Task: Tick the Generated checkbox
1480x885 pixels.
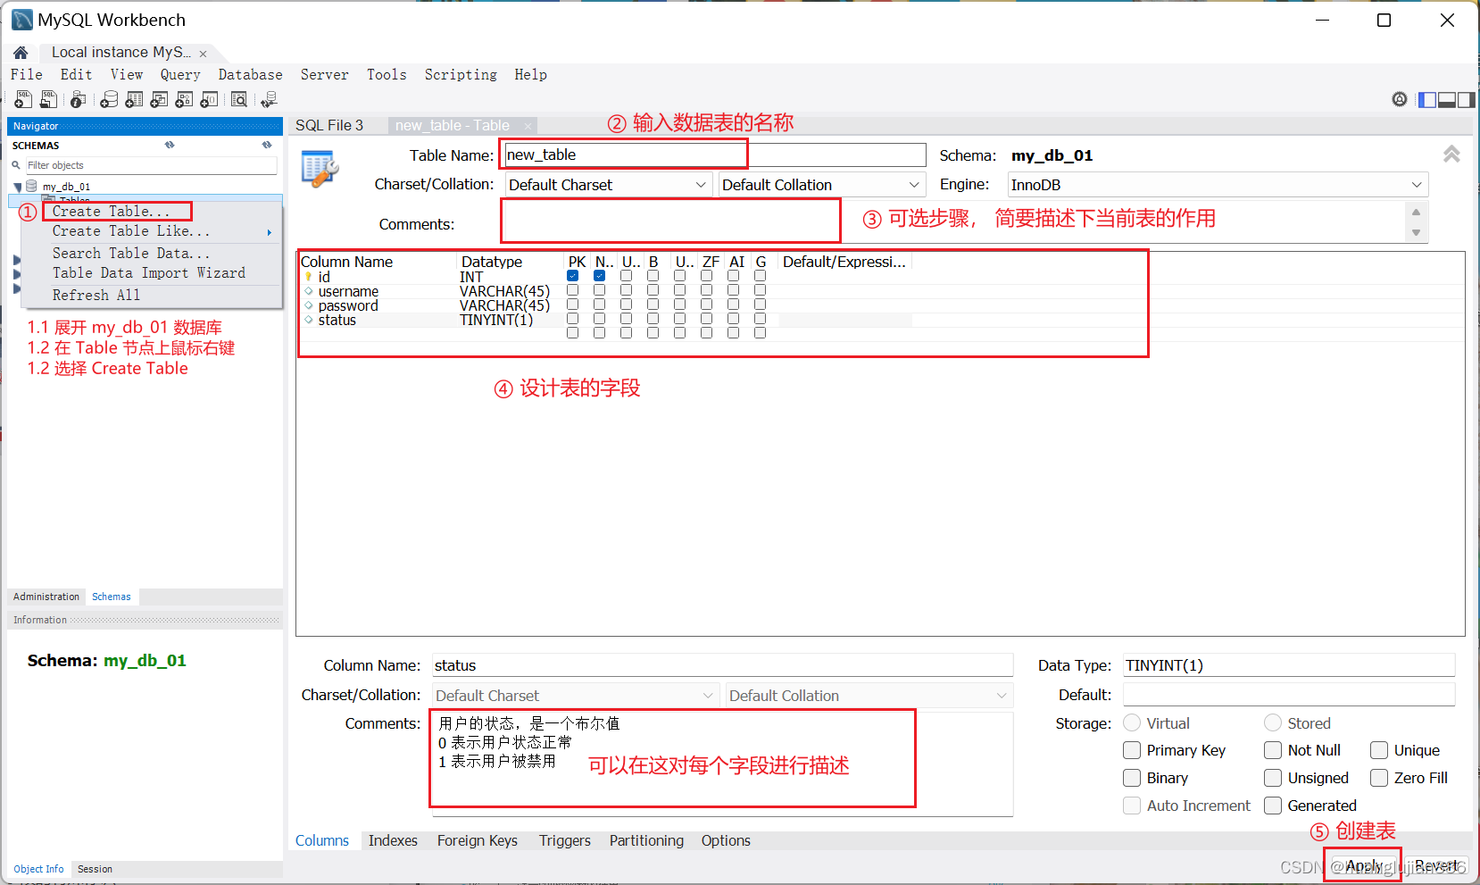Action: coord(1273,806)
